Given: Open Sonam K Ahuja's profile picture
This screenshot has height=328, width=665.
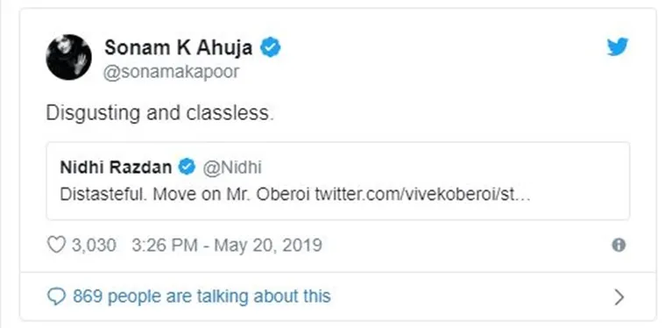Looking at the screenshot, I should (x=68, y=57).
